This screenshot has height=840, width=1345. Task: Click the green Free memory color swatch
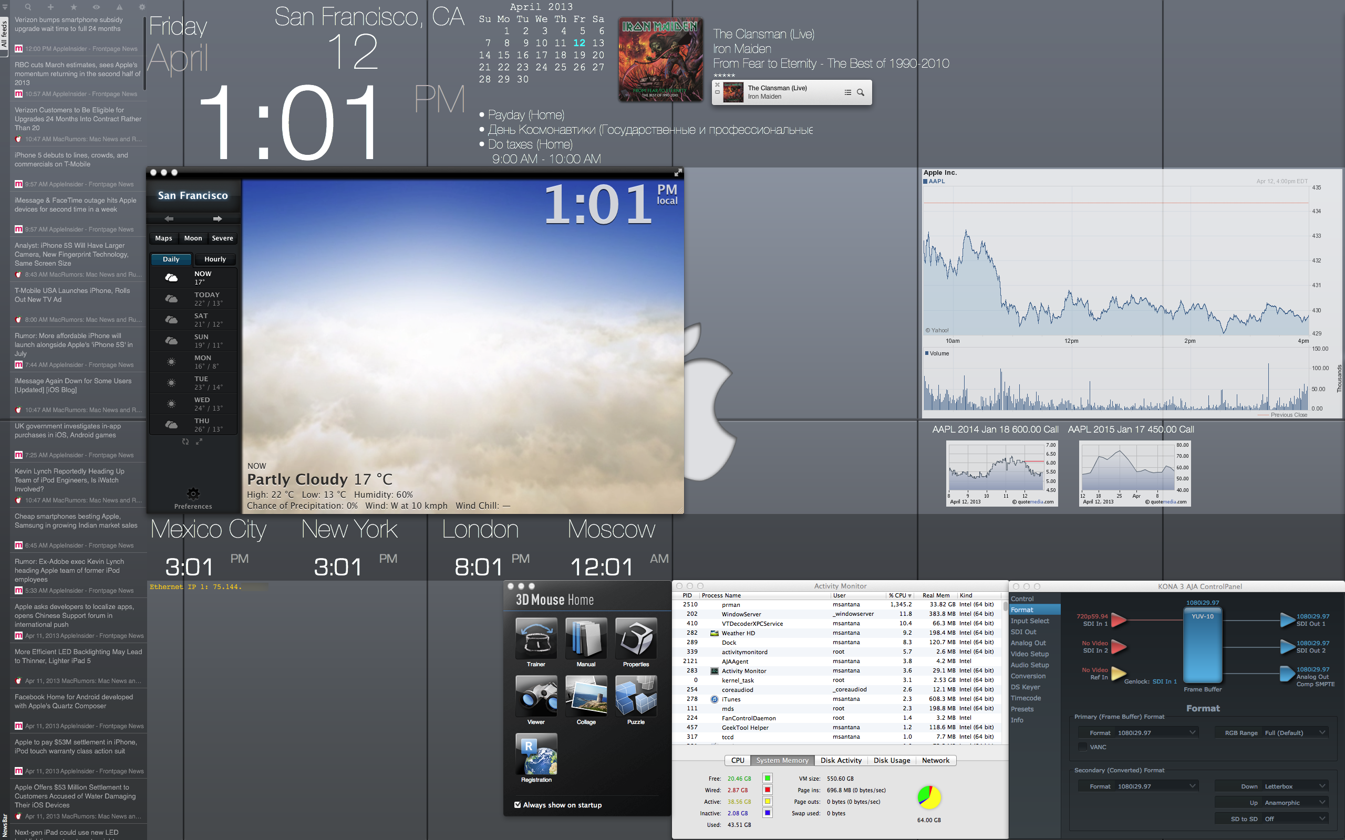pos(768,778)
